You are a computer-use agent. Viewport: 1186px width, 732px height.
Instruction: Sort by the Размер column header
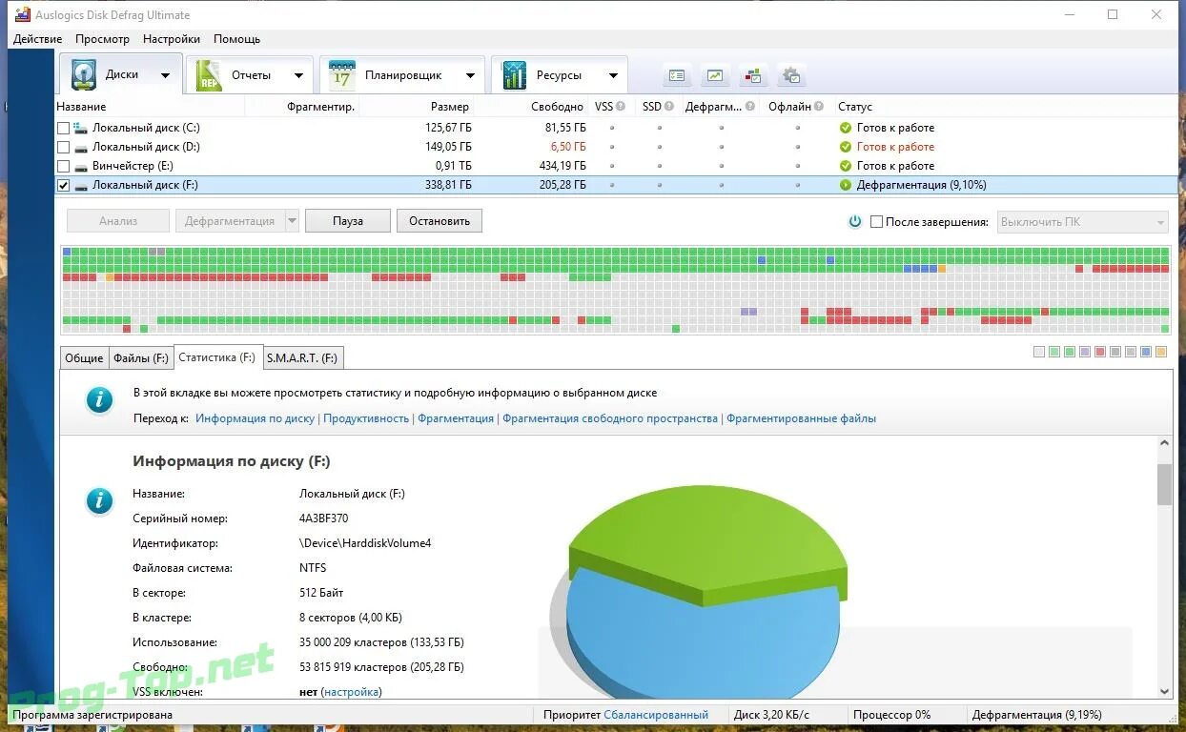450,107
